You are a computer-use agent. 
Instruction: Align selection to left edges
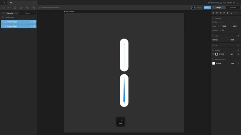pos(214,13)
